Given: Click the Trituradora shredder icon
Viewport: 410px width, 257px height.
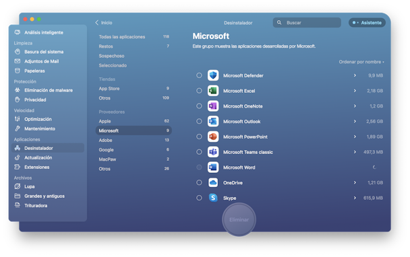Looking at the screenshot, I should [x=18, y=205].
